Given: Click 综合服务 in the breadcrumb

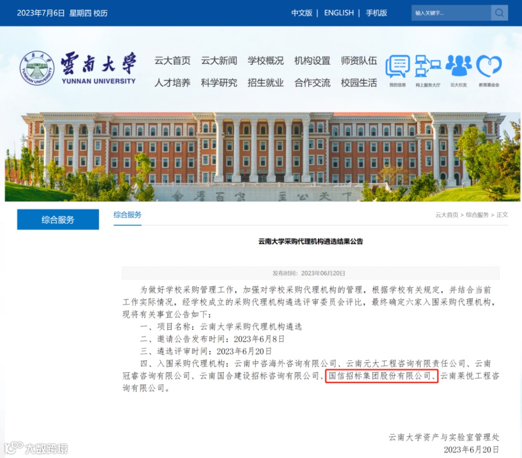Looking at the screenshot, I should coord(477,215).
